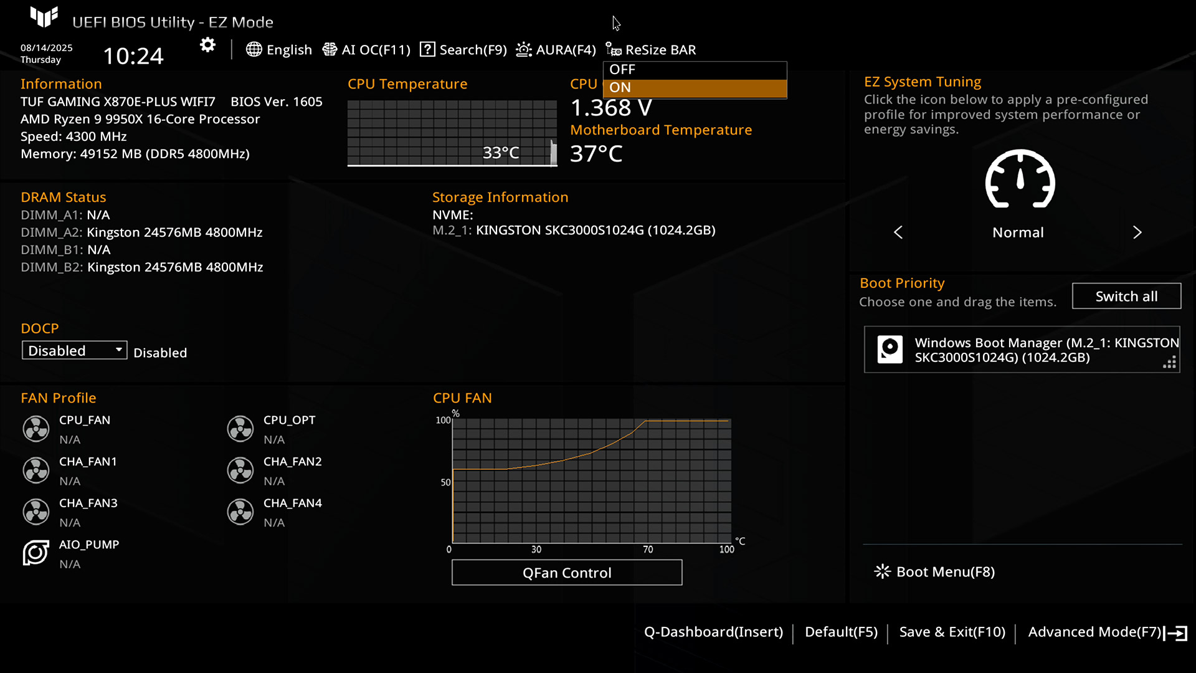Screen dimensions: 1196x673
Task: Click the CPU_FAN fan icon
Action: coord(36,429)
